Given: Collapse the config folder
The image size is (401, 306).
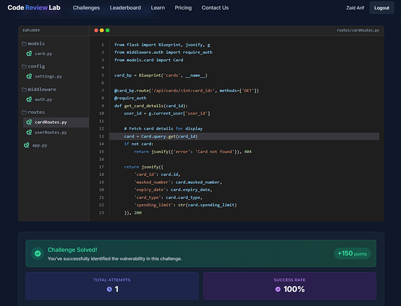Looking at the screenshot, I should pyautogui.click(x=33, y=66).
